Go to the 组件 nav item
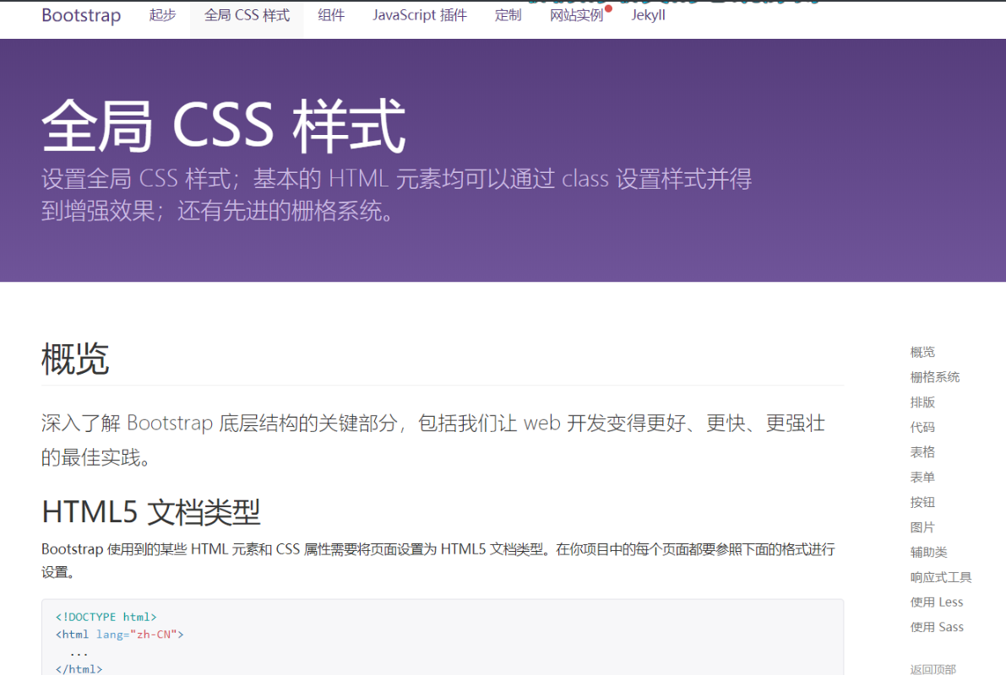The image size is (1006, 675). pyautogui.click(x=331, y=14)
